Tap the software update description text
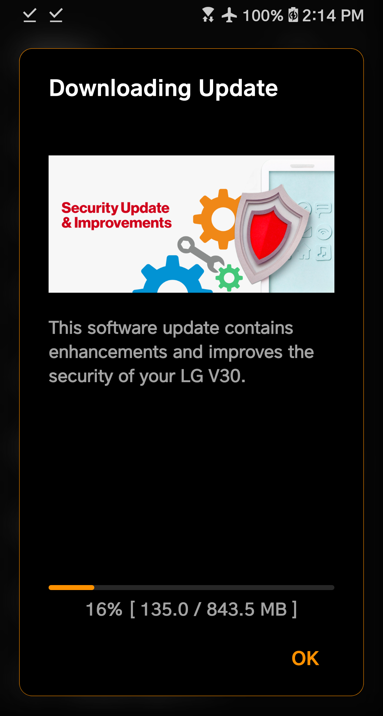 pyautogui.click(x=181, y=352)
